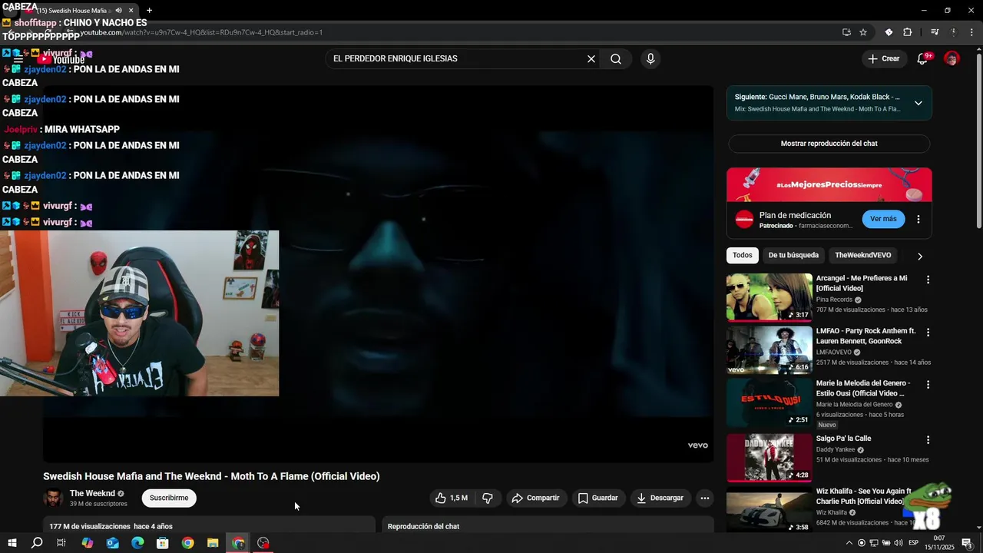Open the browser extensions puzzle icon
Screen dimensions: 983x553
tap(908, 32)
